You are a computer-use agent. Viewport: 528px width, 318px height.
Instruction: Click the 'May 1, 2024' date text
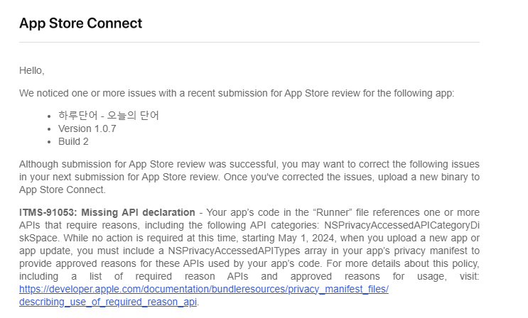[306, 238]
